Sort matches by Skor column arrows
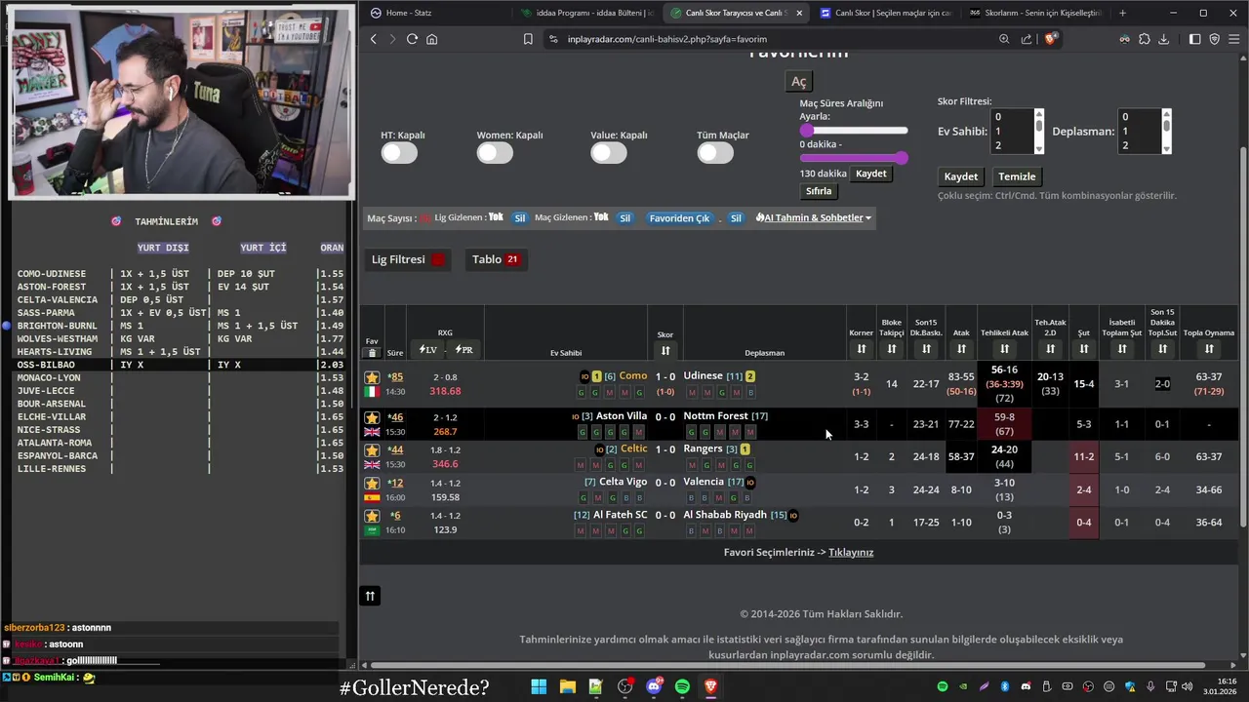1249x702 pixels. [665, 350]
